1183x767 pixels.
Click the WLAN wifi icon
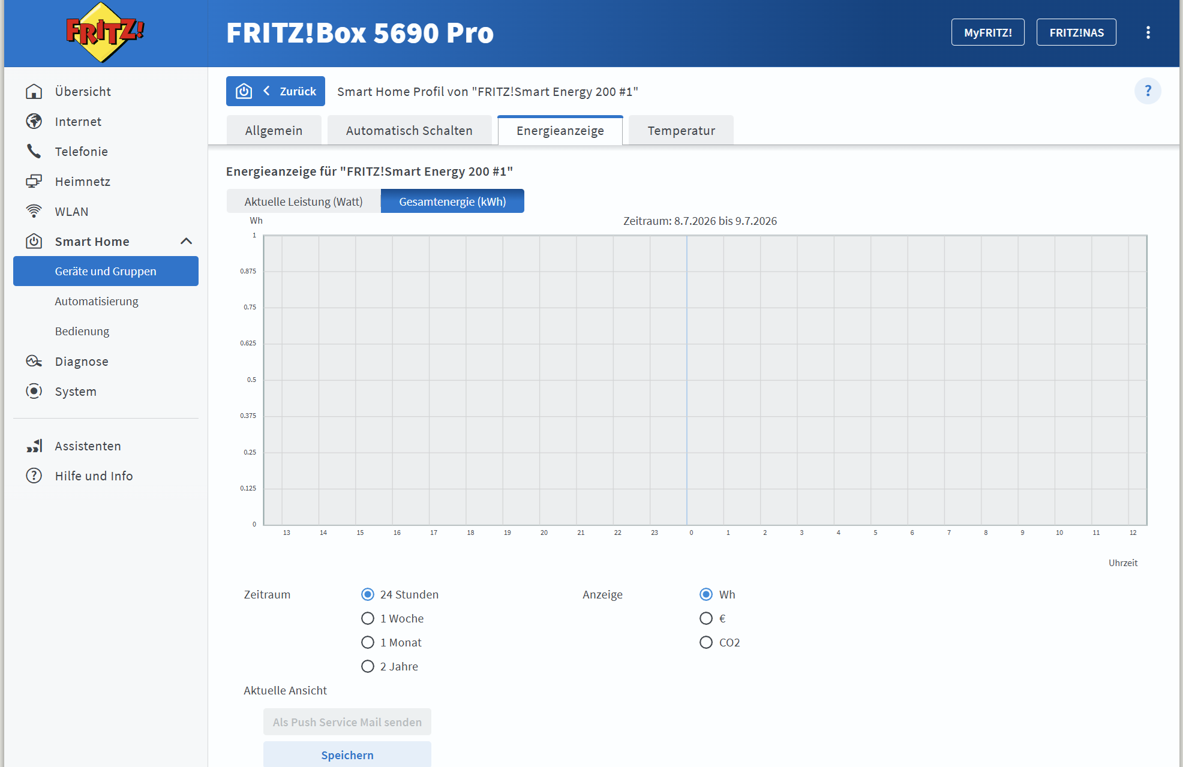pyautogui.click(x=34, y=211)
